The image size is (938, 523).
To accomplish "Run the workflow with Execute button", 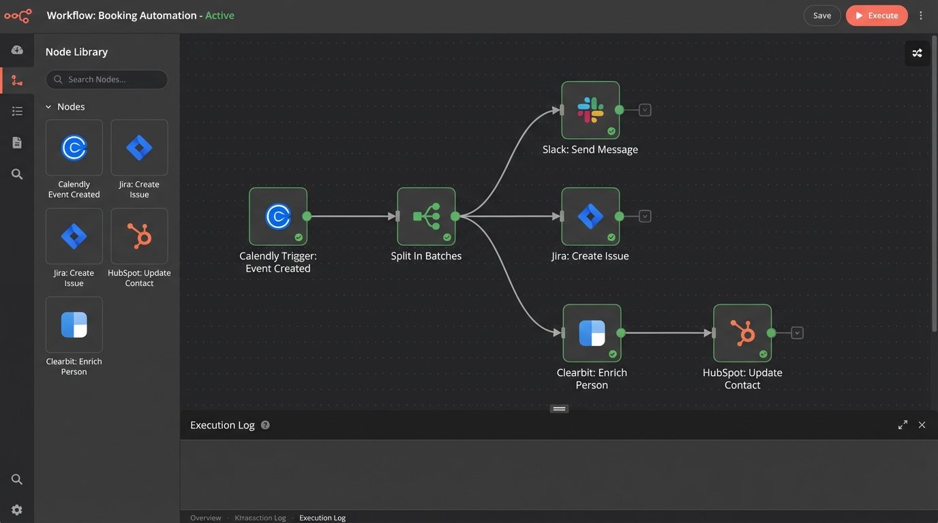I will [x=876, y=16].
